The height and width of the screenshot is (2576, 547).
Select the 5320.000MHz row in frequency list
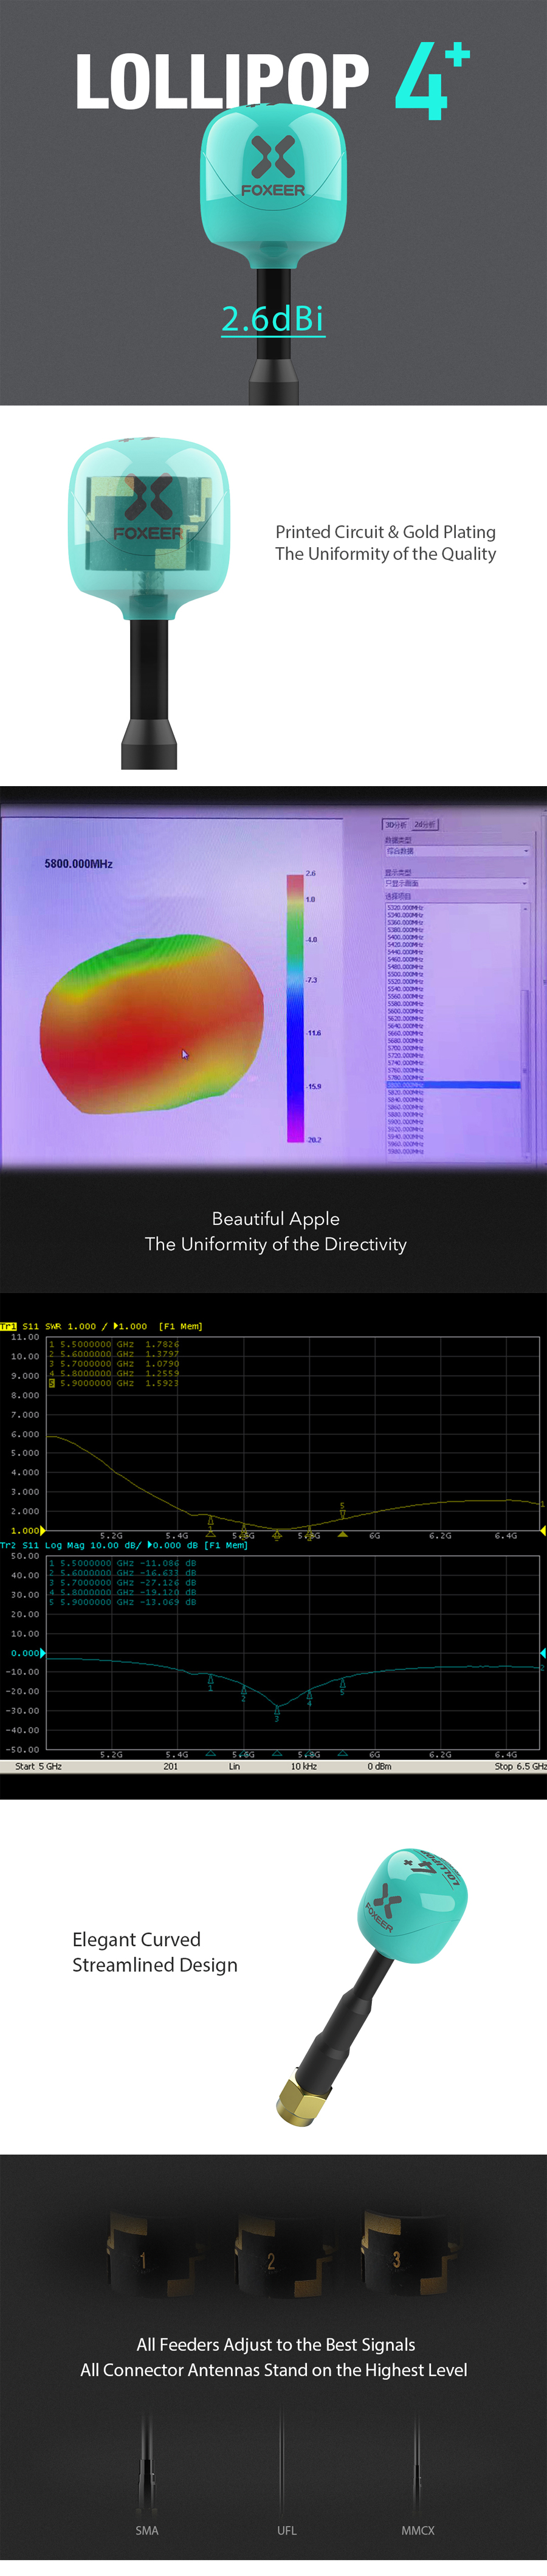click(x=405, y=908)
